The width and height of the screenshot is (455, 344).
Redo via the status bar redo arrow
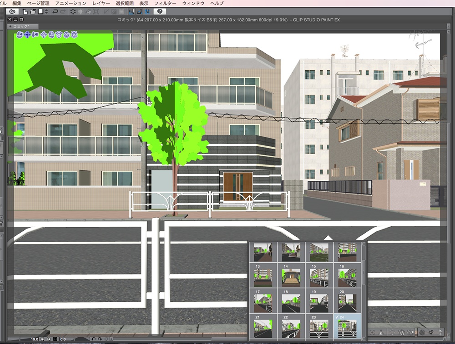[x=100, y=339]
